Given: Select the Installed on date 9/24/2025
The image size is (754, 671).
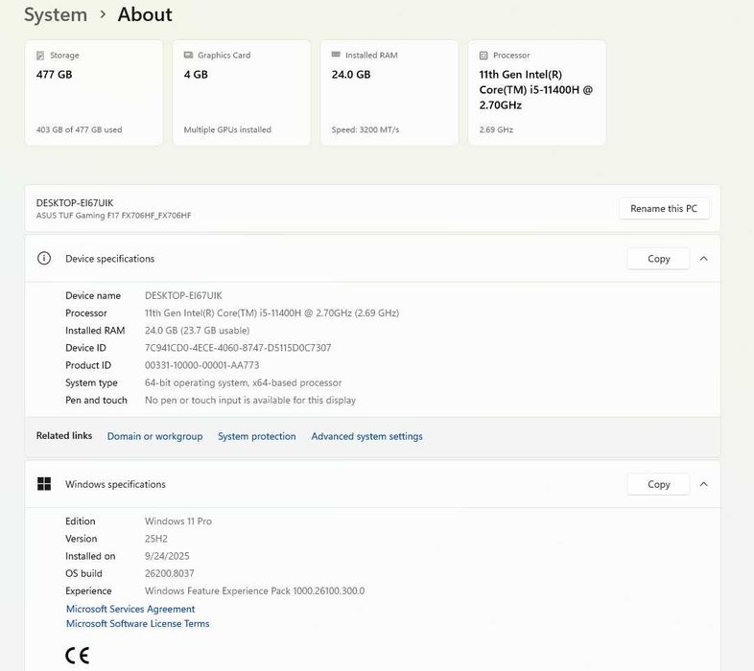Looking at the screenshot, I should 167,556.
